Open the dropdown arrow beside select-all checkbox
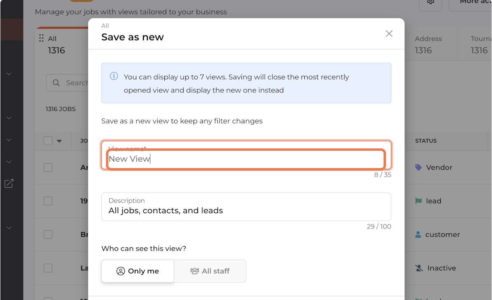 click(59, 141)
